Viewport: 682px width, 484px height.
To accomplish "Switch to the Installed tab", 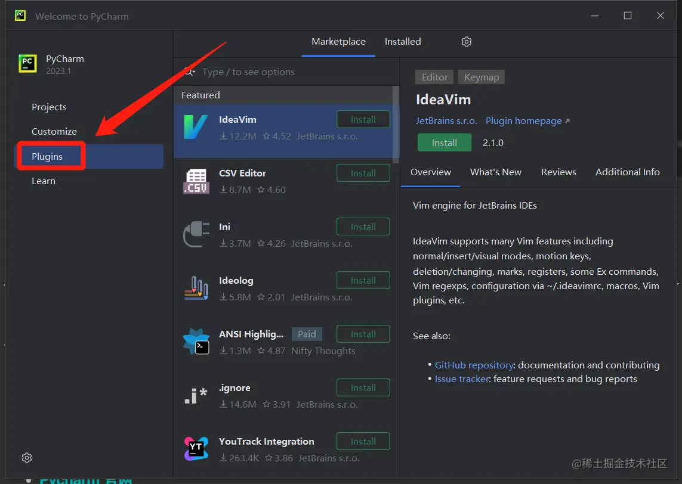I will [x=403, y=42].
